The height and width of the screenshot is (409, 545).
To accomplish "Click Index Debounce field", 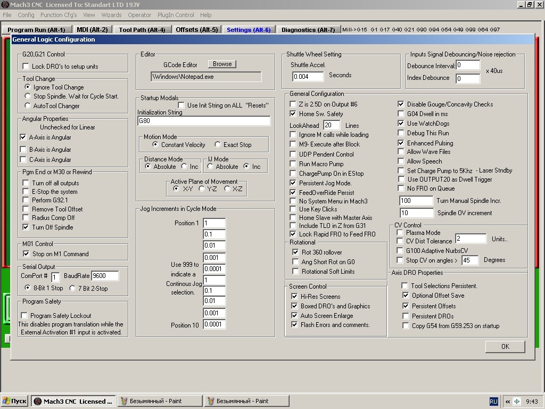I will [x=468, y=79].
